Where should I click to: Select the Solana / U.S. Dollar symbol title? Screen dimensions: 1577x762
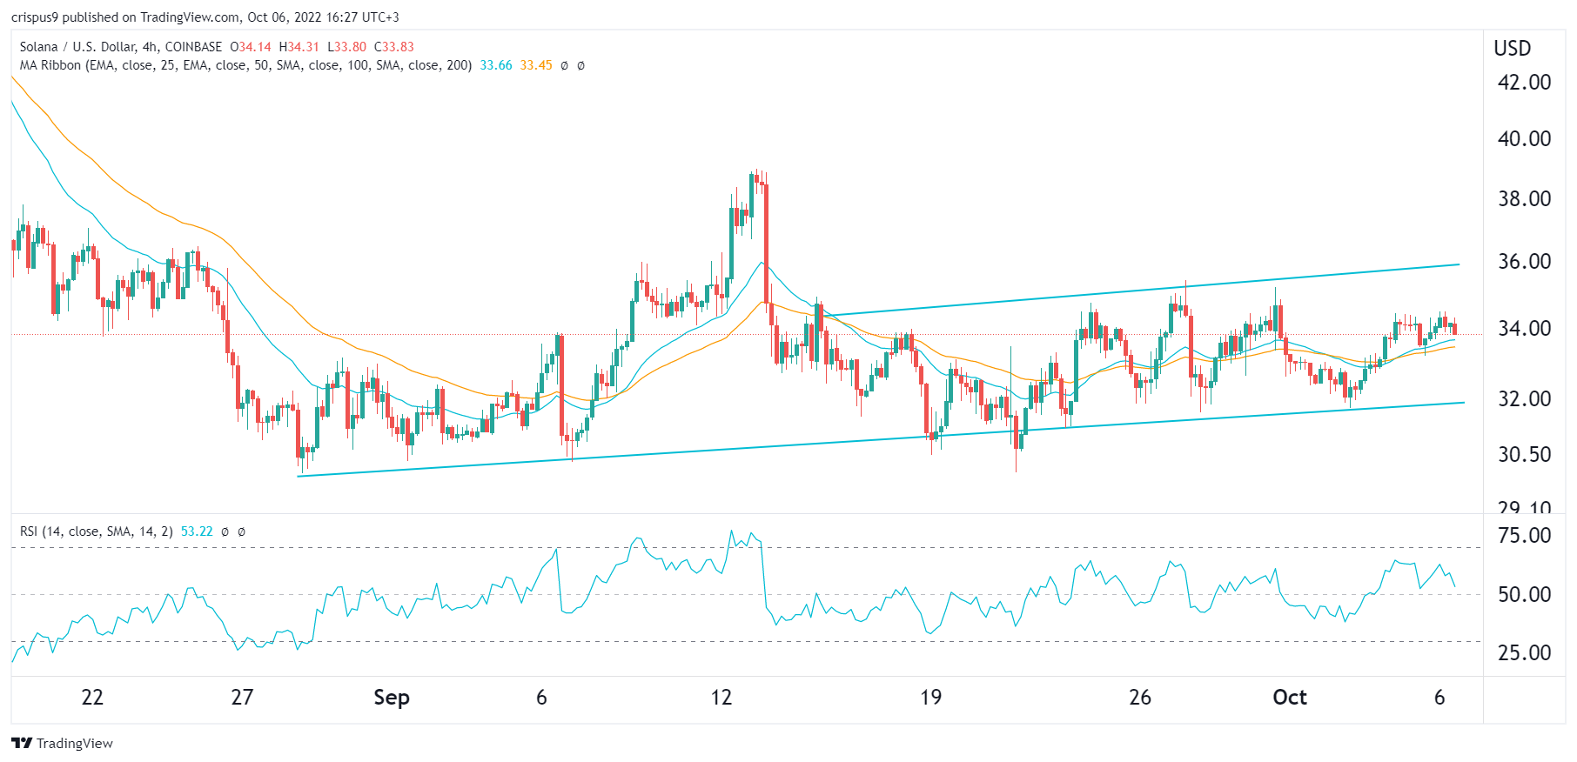point(121,47)
